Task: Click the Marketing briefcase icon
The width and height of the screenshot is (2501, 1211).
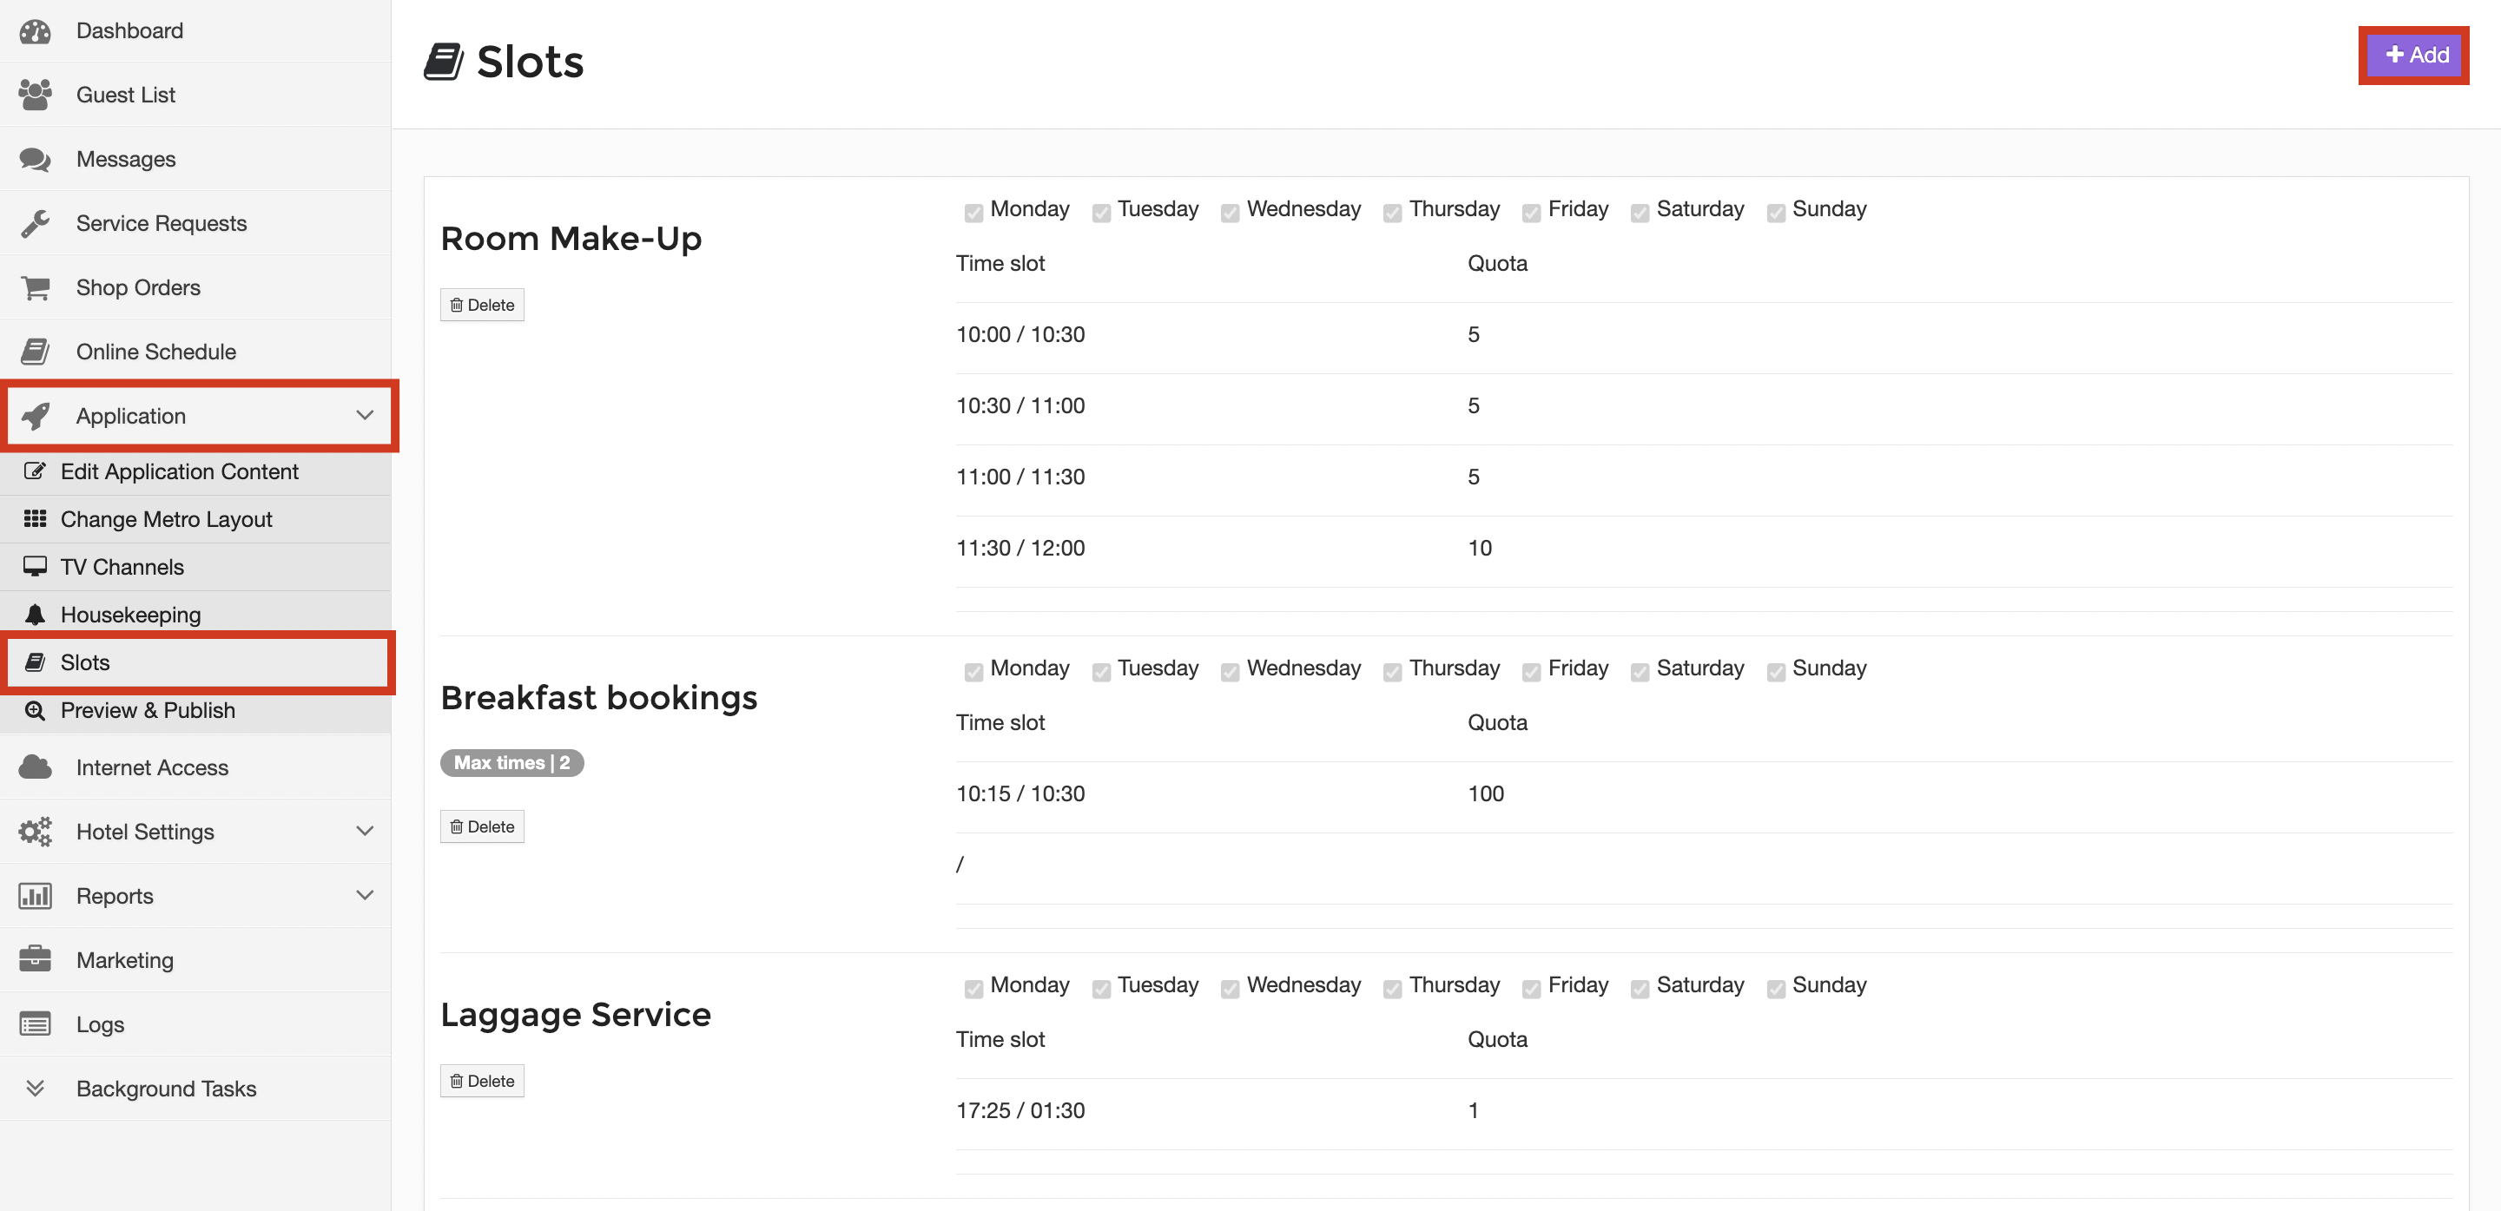Action: coord(35,959)
